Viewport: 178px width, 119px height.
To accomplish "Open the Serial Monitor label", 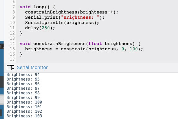I will [x=32, y=67].
